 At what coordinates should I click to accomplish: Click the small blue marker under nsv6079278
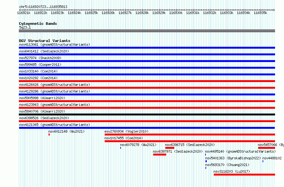coord(121,148)
